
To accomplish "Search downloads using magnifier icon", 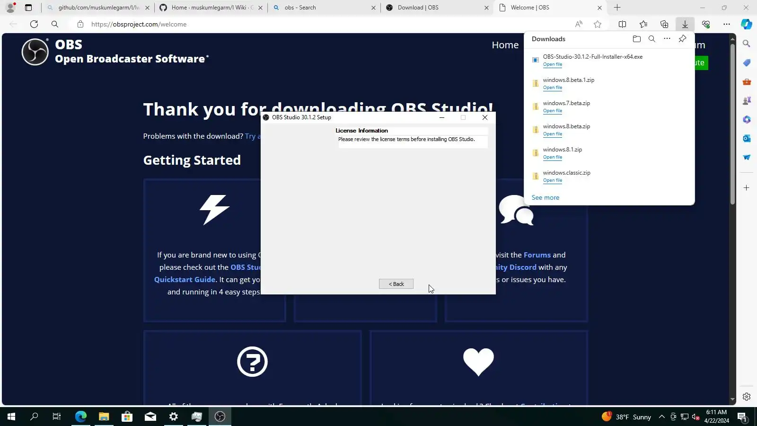I will (652, 39).
